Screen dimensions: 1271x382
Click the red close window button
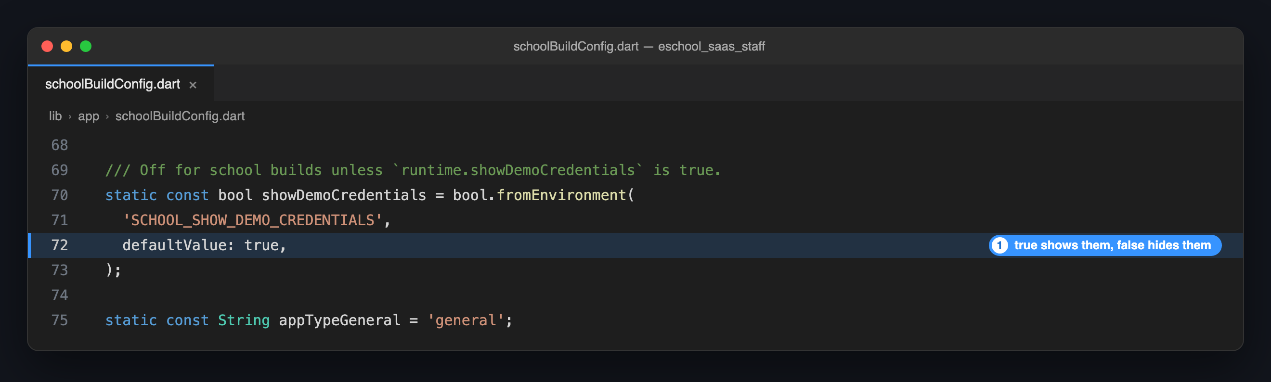(x=47, y=46)
